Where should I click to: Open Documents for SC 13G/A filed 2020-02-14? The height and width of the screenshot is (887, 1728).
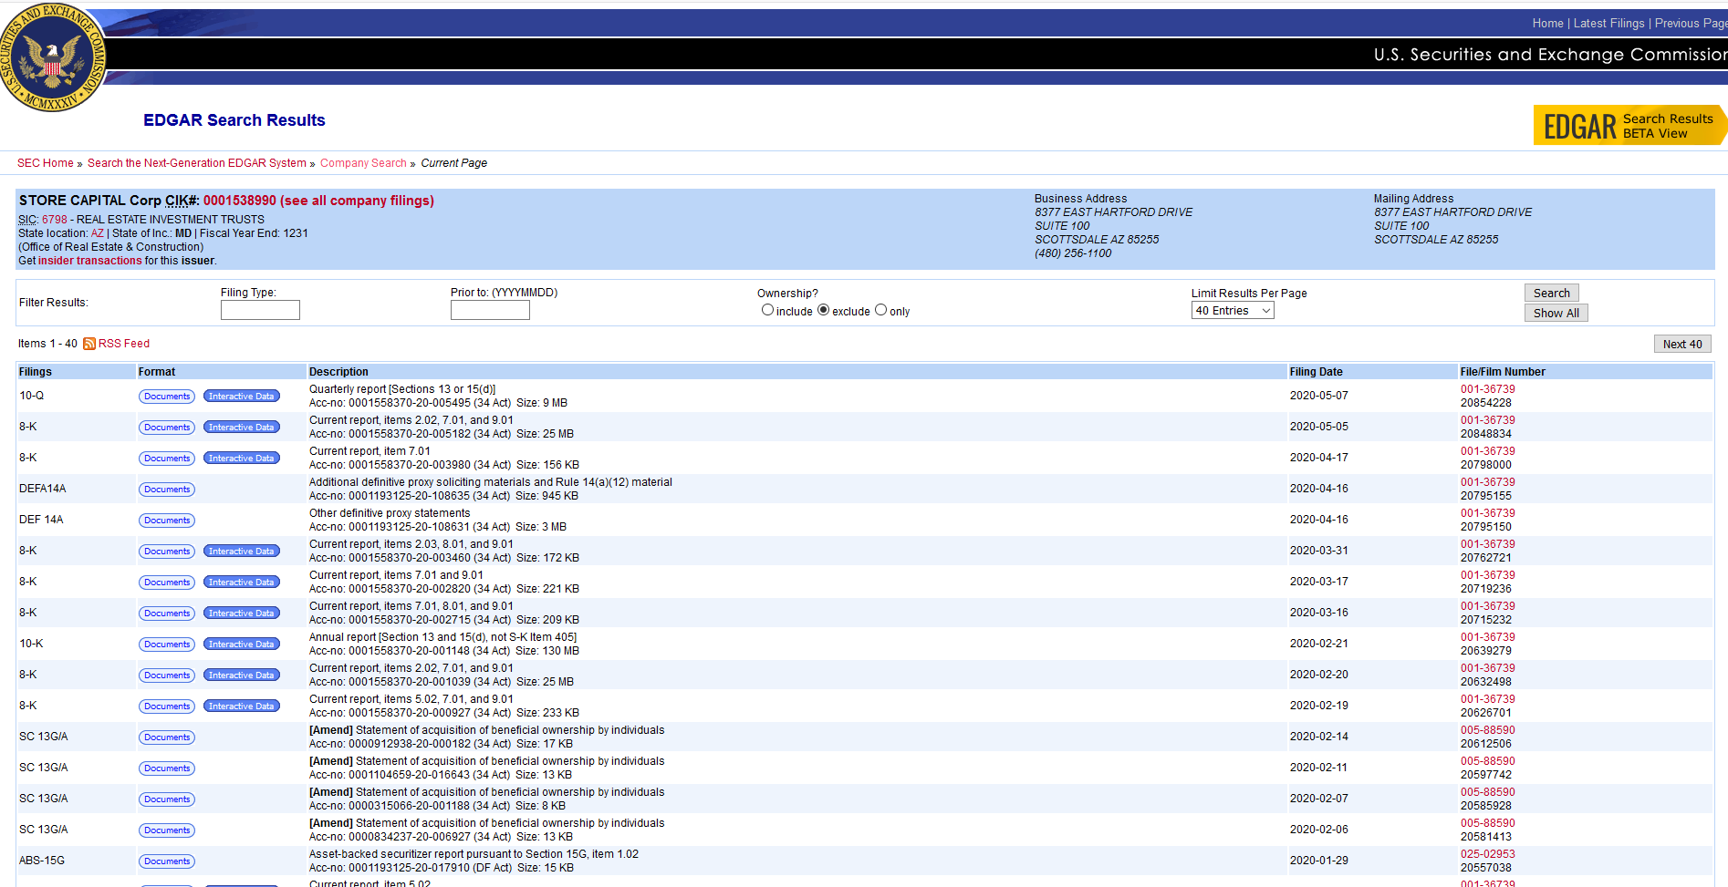coord(167,737)
